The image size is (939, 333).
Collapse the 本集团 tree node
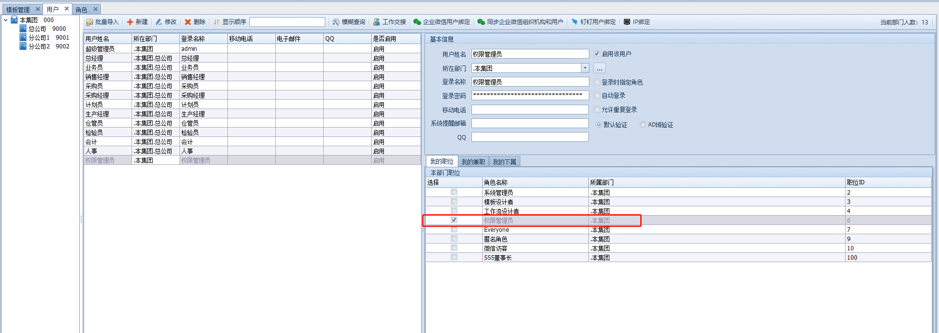point(6,20)
